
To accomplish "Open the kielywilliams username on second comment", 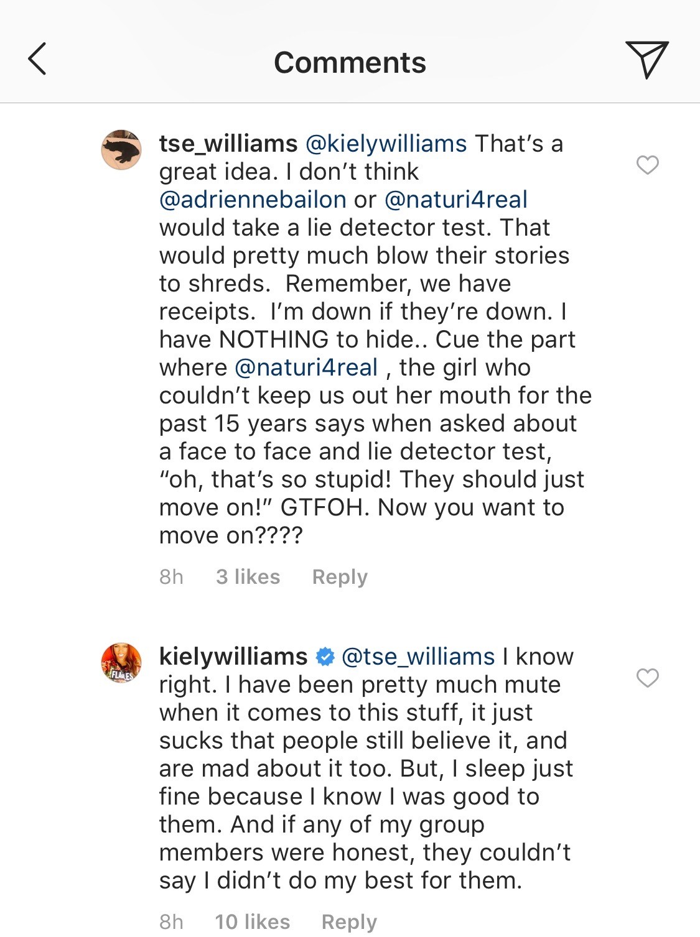I will coord(233,657).
